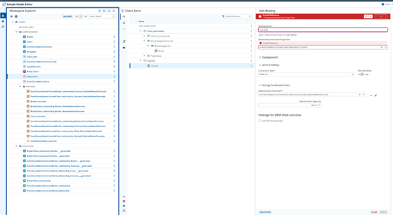Screen dimensions: 393x215
Task: Collapse the Contract container node in the form tree
Action: pyautogui.click(x=141, y=61)
